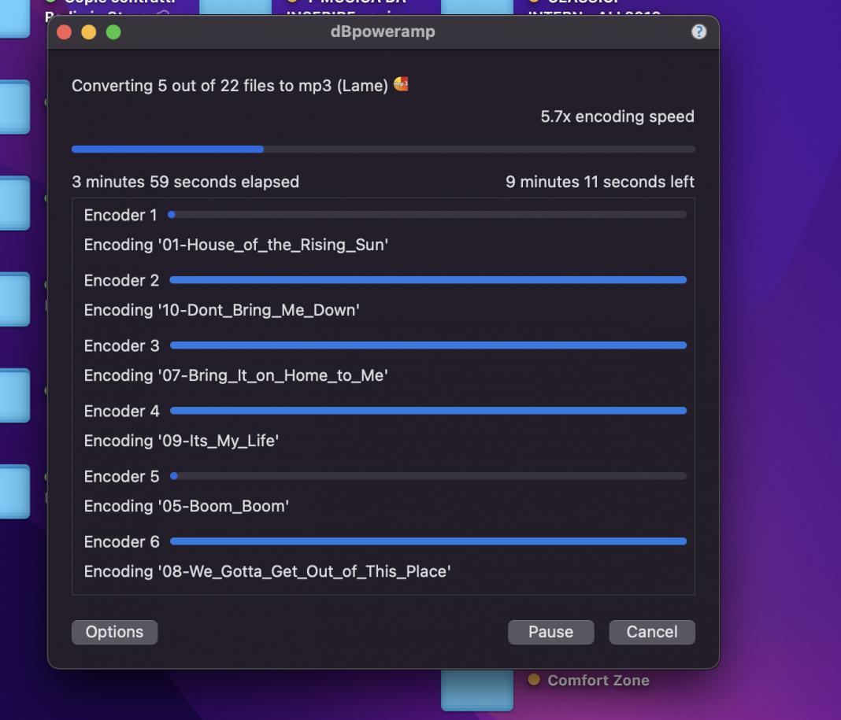
Task: Minimize the window using the yellow button
Action: 89,32
